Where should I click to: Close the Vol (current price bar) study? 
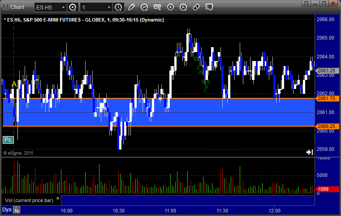(58, 198)
